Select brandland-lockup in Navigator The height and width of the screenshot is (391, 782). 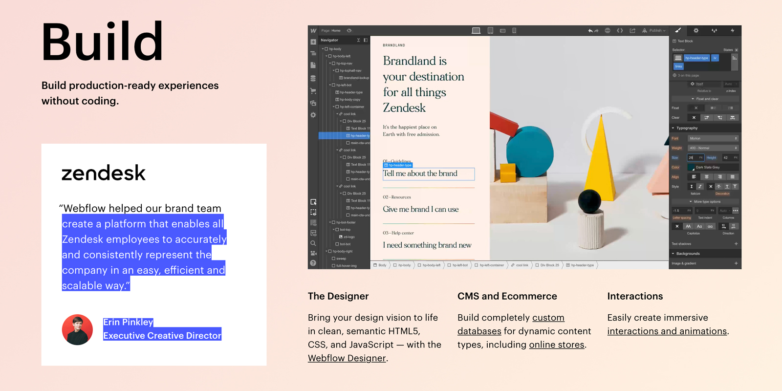click(x=354, y=78)
